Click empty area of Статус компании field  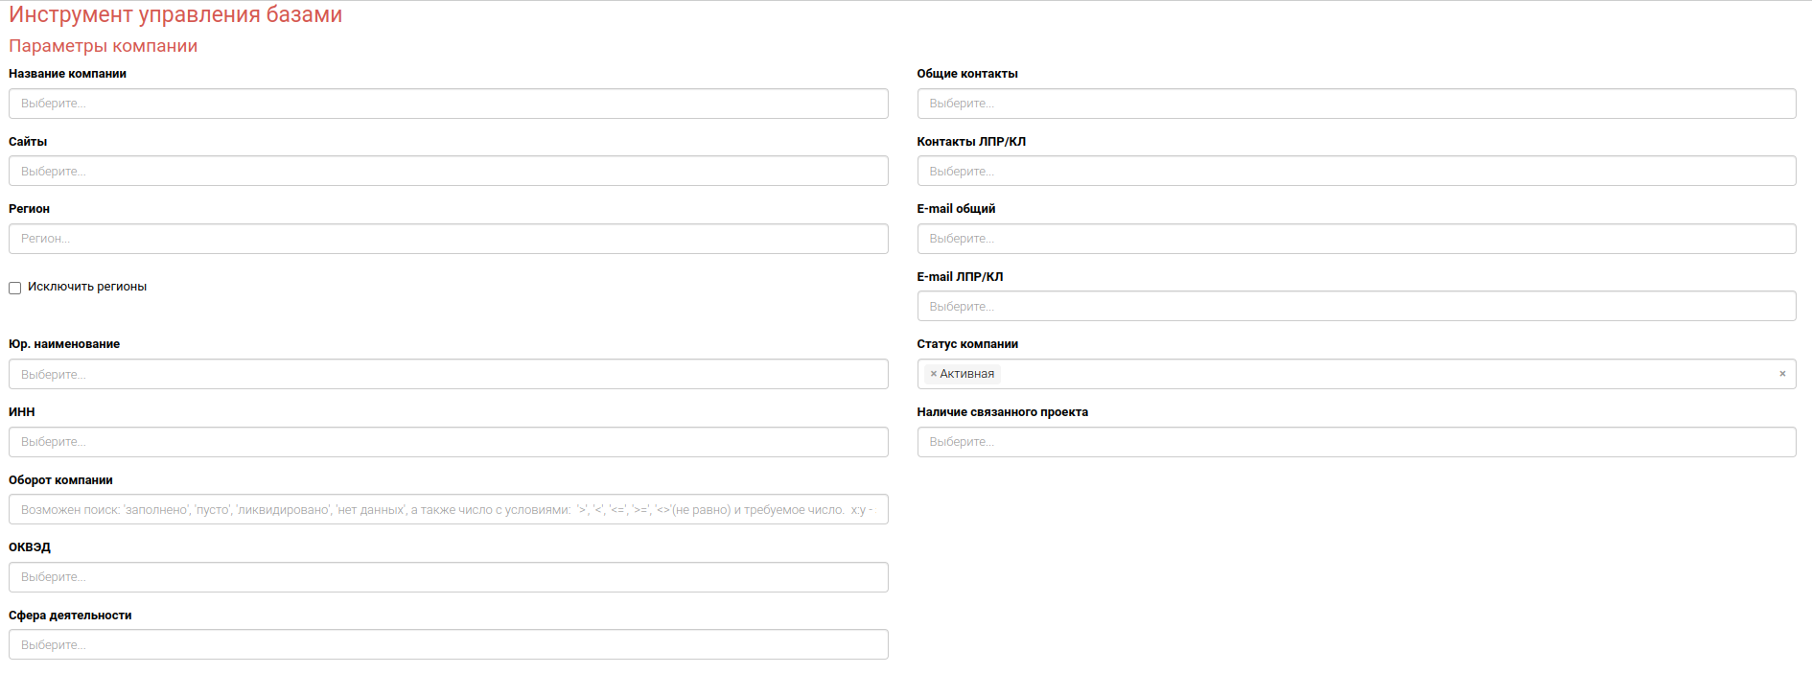point(1381,374)
